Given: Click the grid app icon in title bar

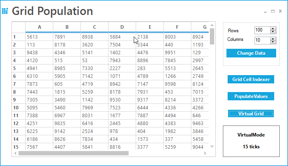Looking at the screenshot, I should (5, 11).
